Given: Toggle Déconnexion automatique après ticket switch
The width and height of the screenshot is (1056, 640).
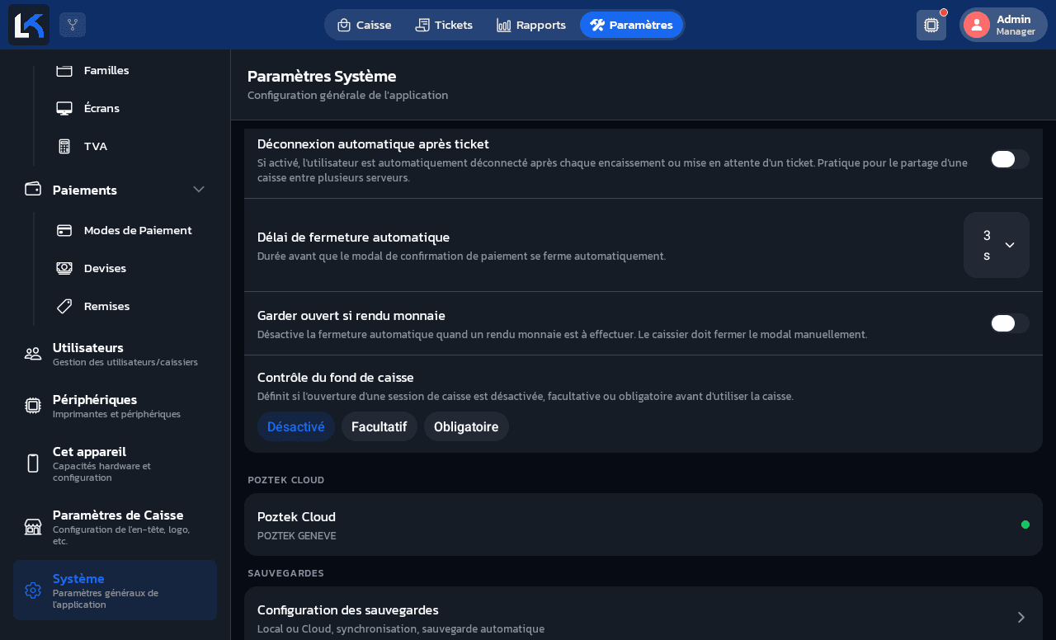Looking at the screenshot, I should (x=1010, y=159).
